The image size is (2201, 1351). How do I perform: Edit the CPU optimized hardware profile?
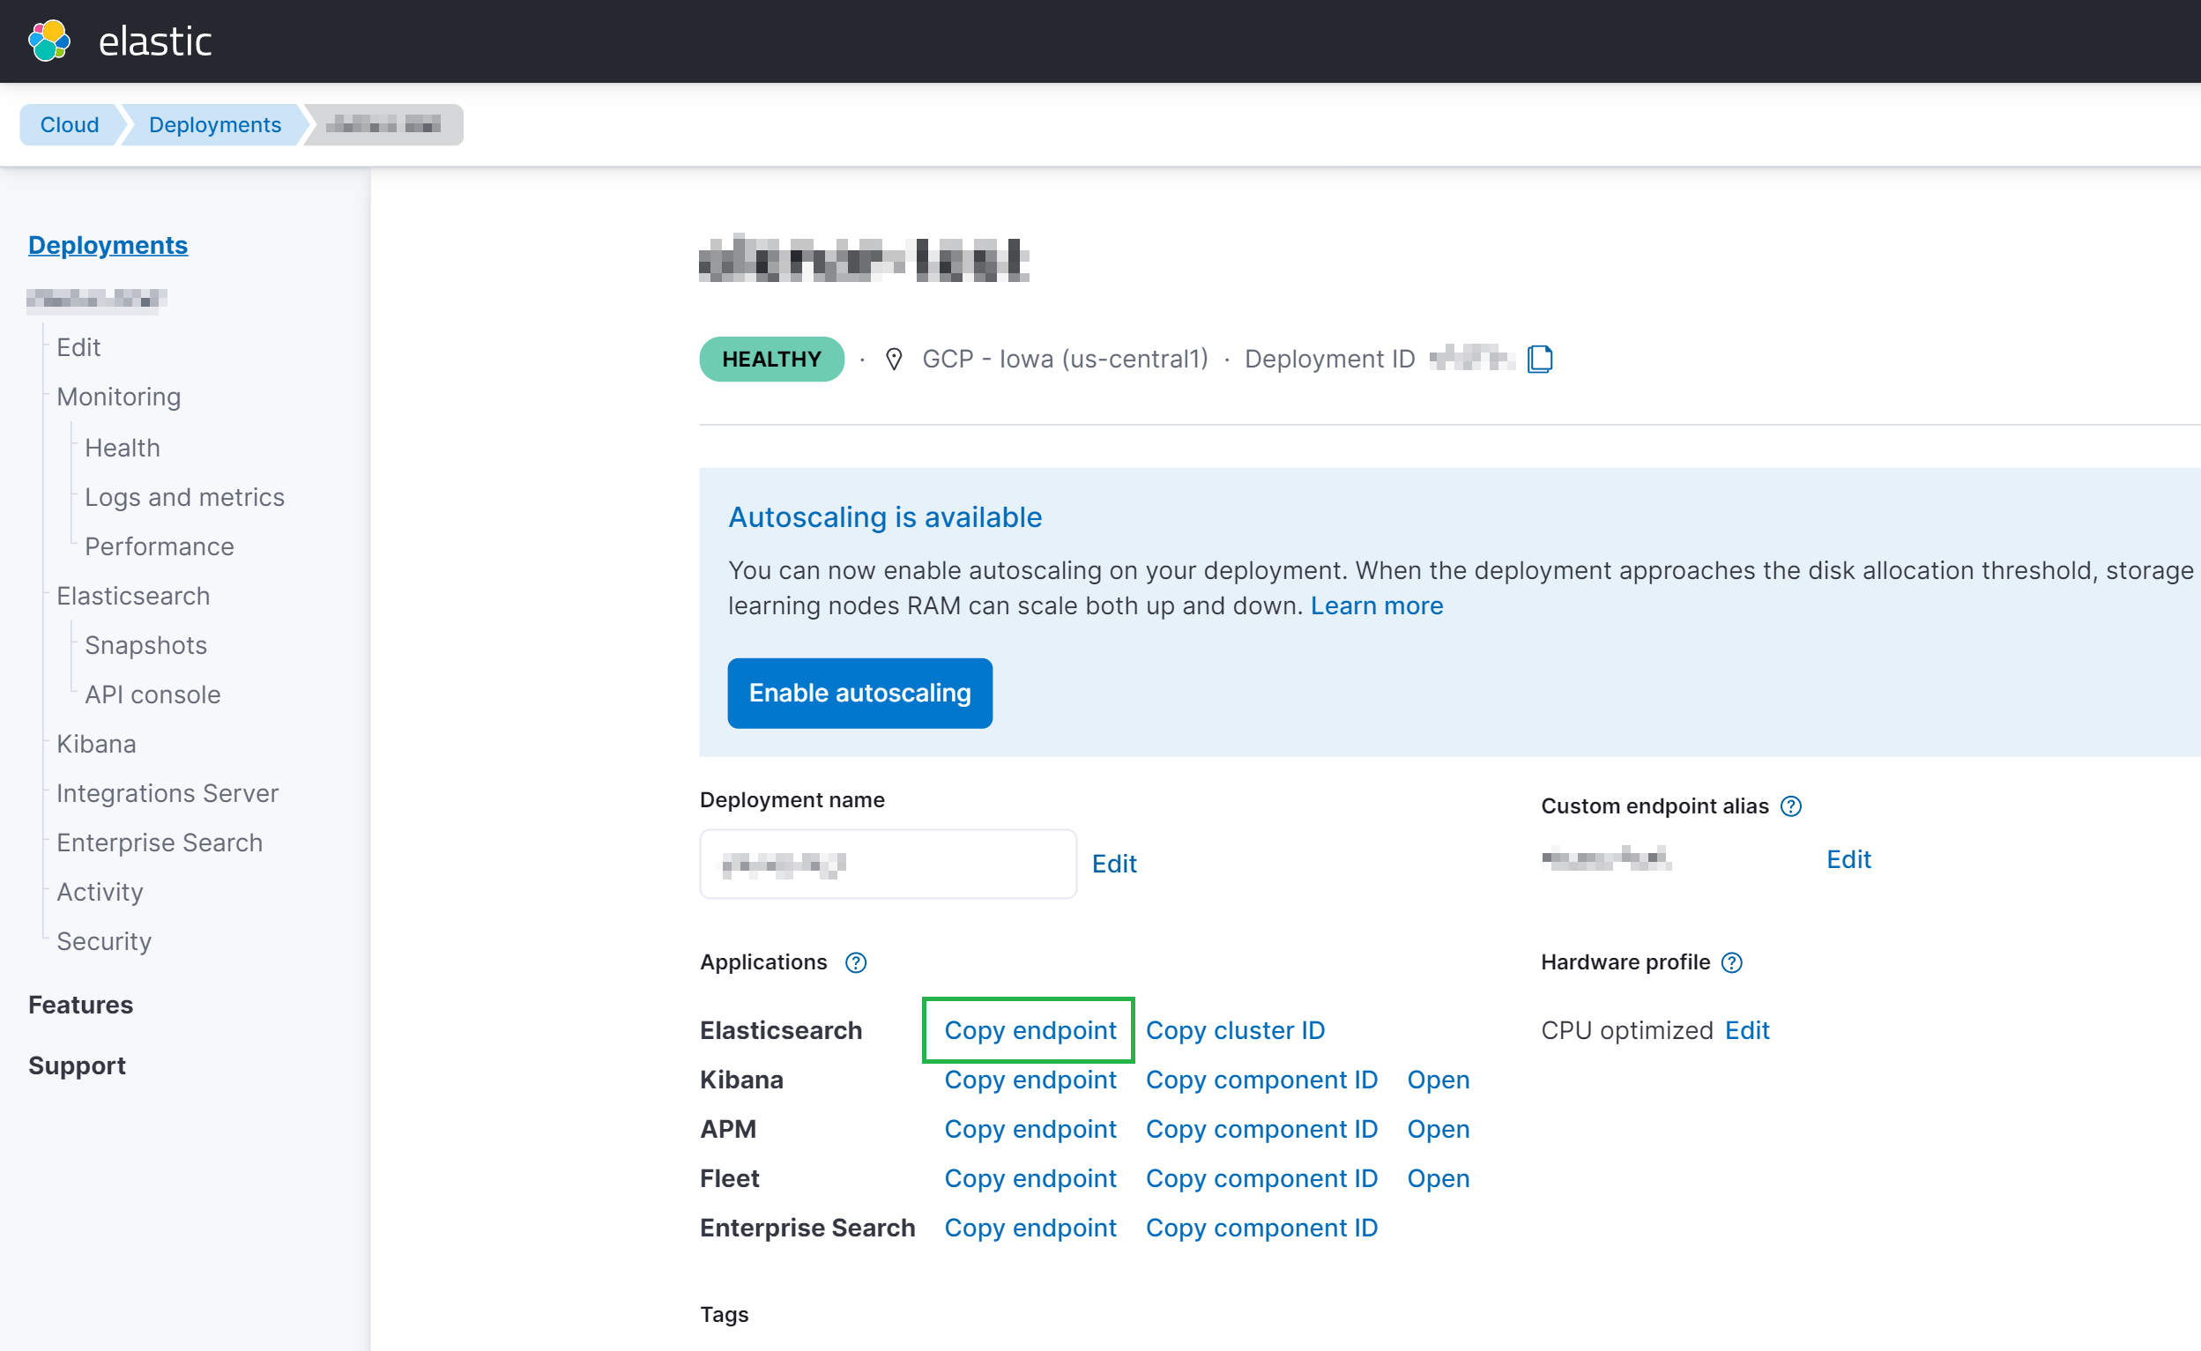1747,1031
